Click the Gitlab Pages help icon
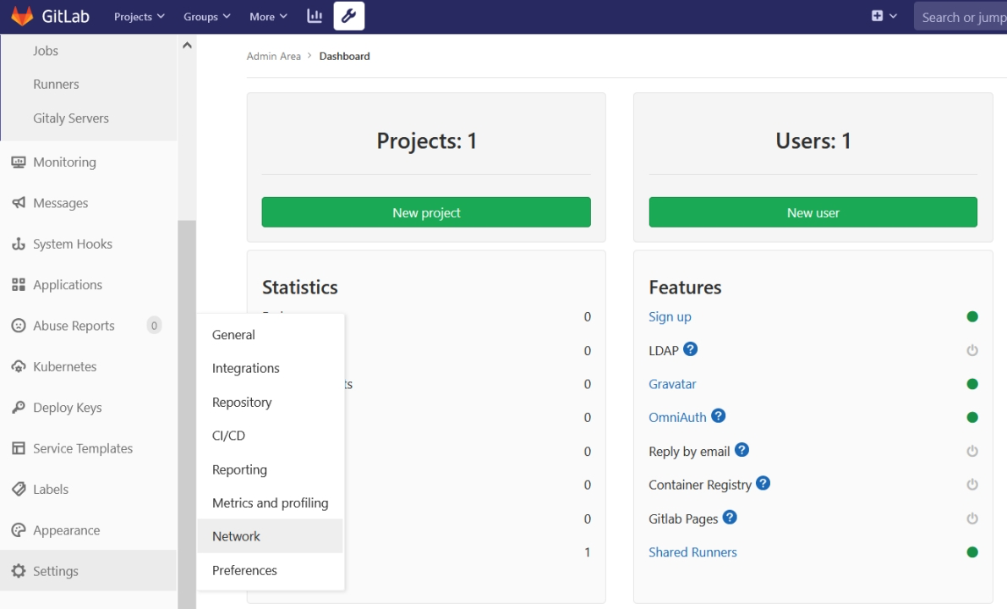 730,517
